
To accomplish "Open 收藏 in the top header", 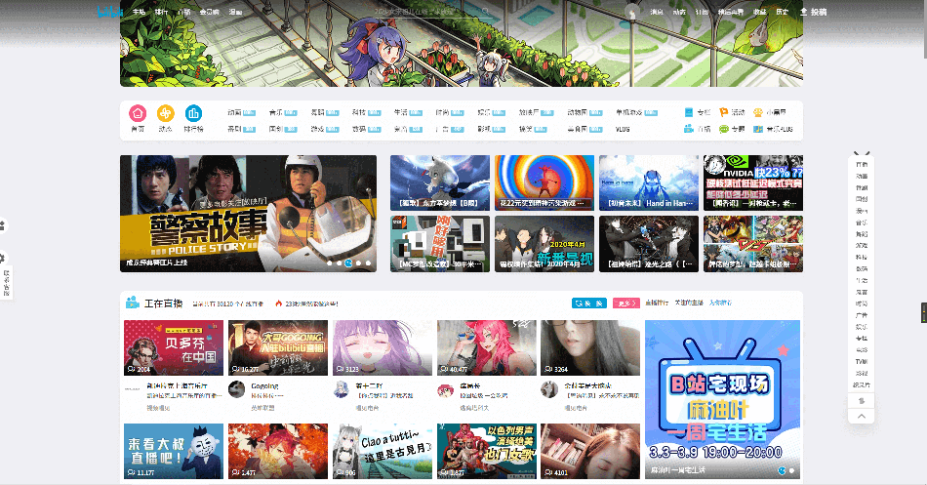I will coord(760,12).
